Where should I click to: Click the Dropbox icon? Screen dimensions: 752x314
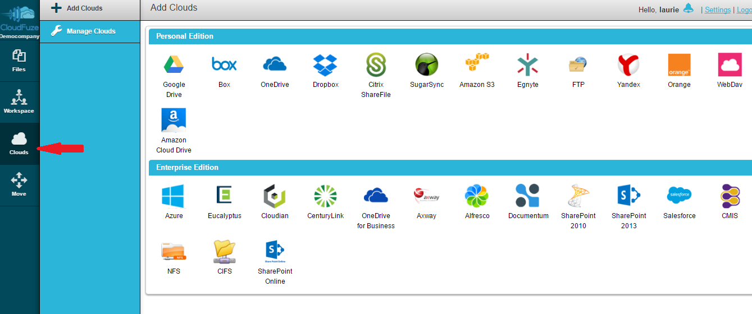click(325, 65)
